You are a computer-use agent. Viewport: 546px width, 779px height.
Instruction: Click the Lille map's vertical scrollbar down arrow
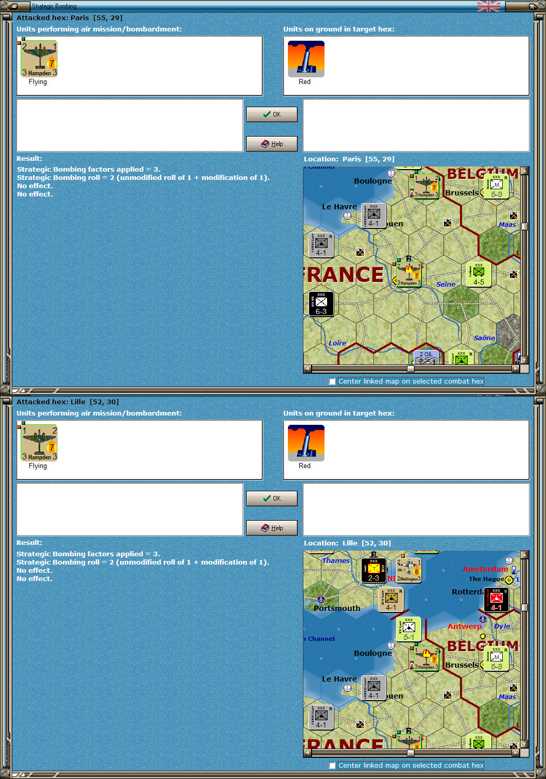click(524, 744)
